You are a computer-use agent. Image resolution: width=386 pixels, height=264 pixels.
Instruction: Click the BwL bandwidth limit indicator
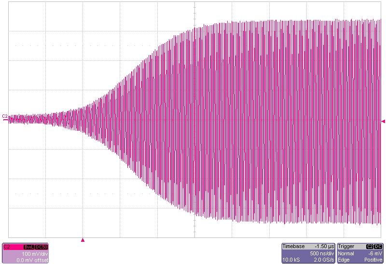pyautogui.click(x=29, y=247)
